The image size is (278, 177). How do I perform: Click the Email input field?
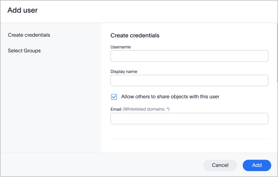pyautogui.click(x=189, y=119)
